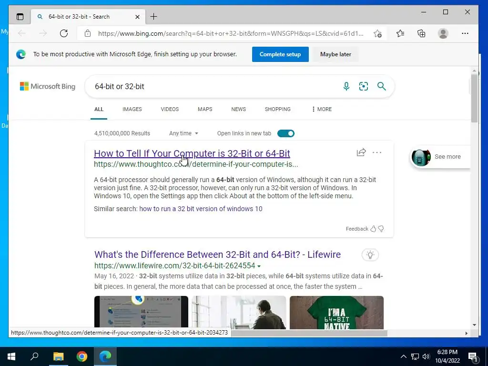Click the address bar URL

(231, 33)
